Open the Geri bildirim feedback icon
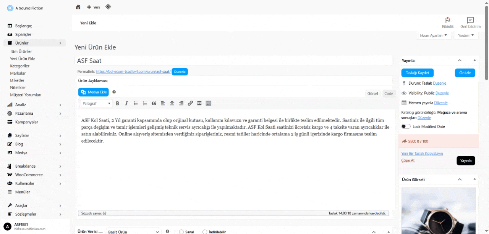 [x=470, y=22]
